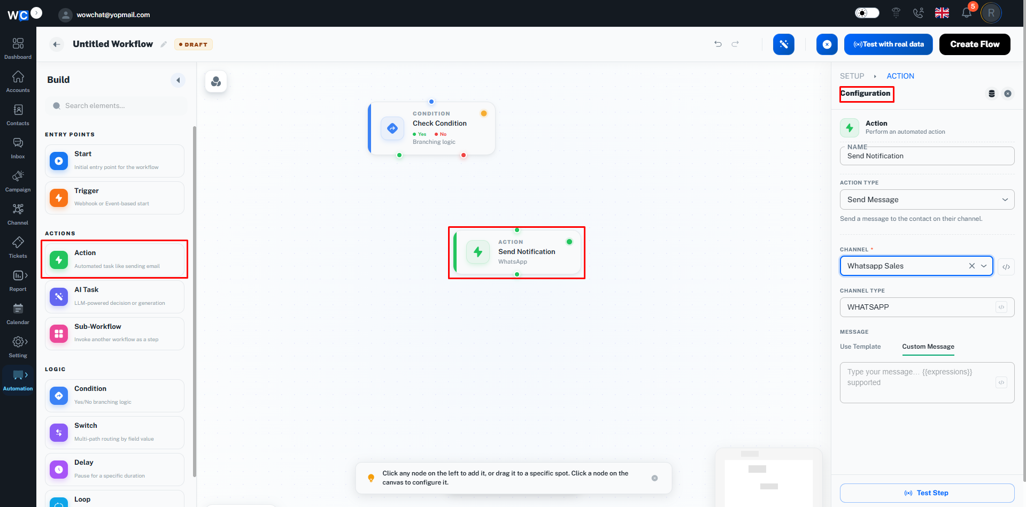Click the canvas color theme icon
Image resolution: width=1026 pixels, height=507 pixels.
point(216,81)
